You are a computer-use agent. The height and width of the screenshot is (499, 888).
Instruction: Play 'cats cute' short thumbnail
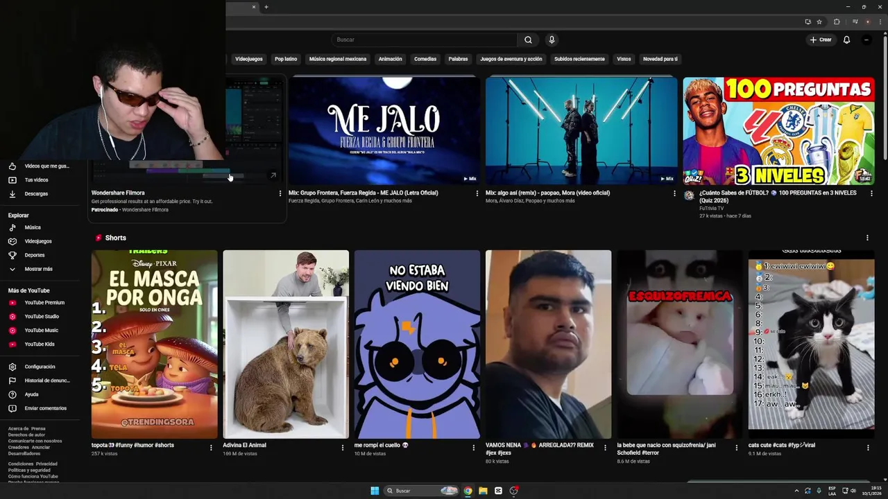[811, 344]
